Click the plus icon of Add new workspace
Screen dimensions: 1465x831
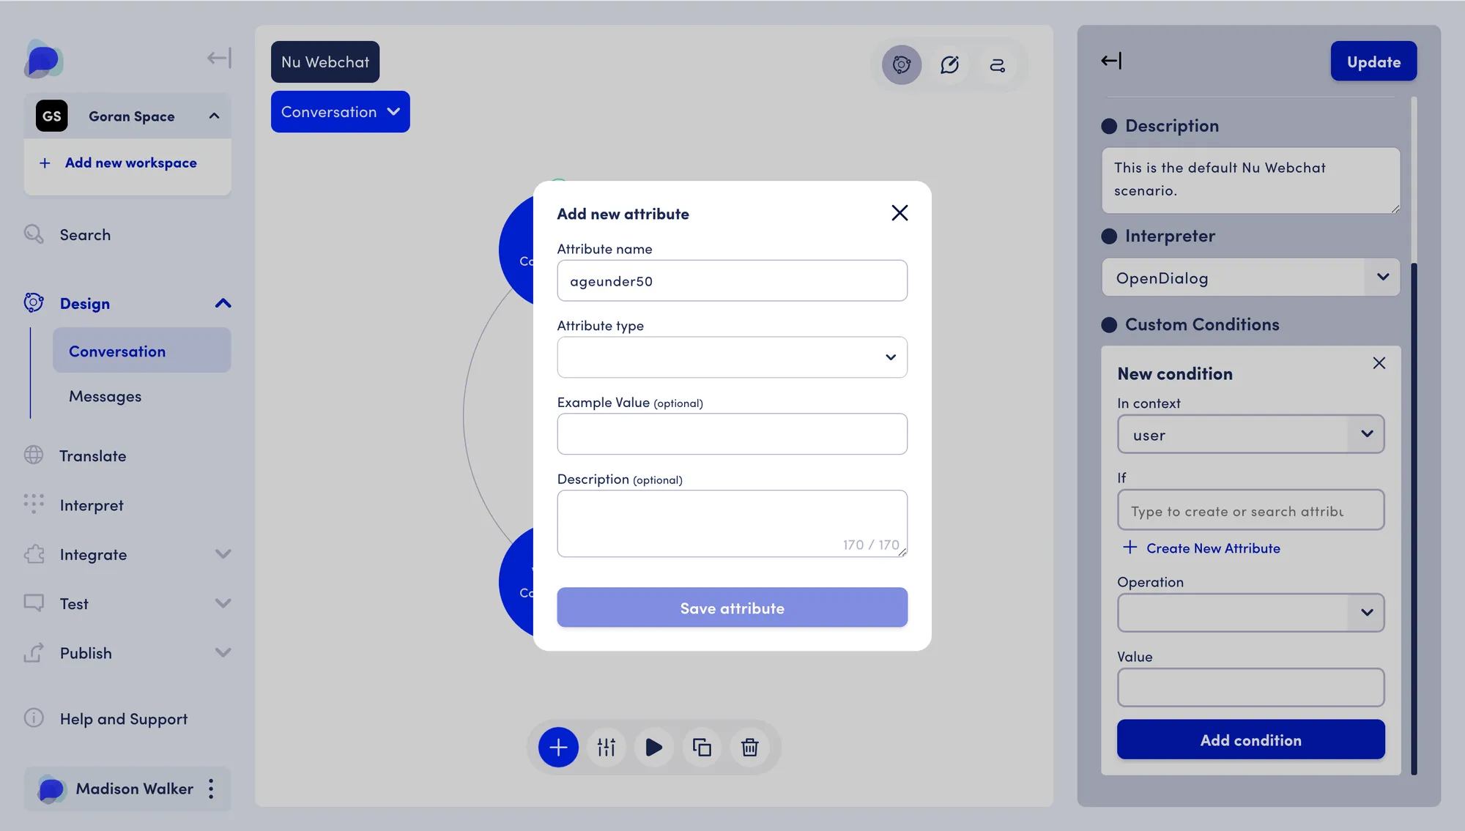45,163
